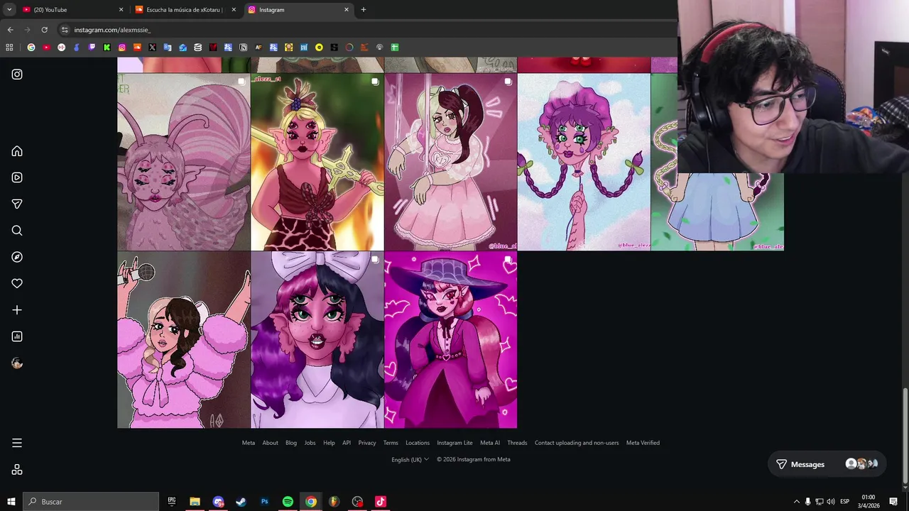
Task: Go back to the previous page
Action: click(10, 30)
